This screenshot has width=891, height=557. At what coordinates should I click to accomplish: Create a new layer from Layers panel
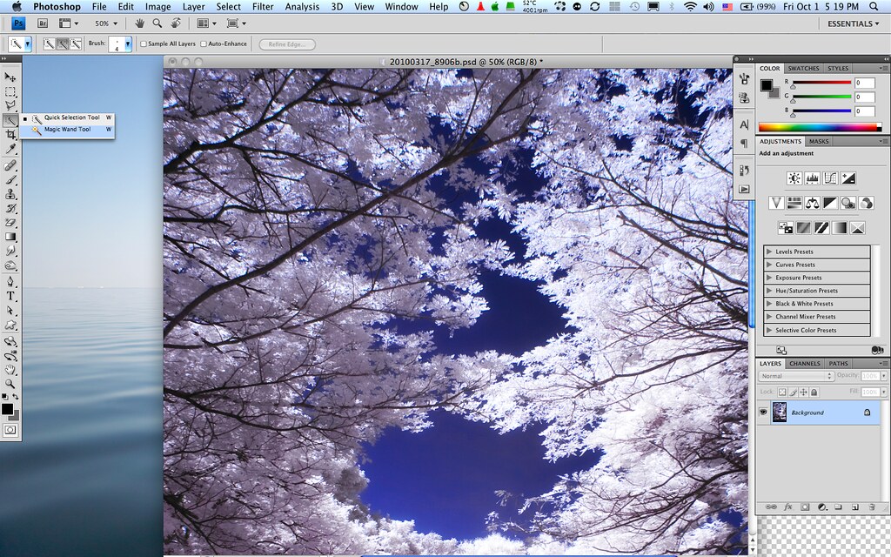point(855,507)
